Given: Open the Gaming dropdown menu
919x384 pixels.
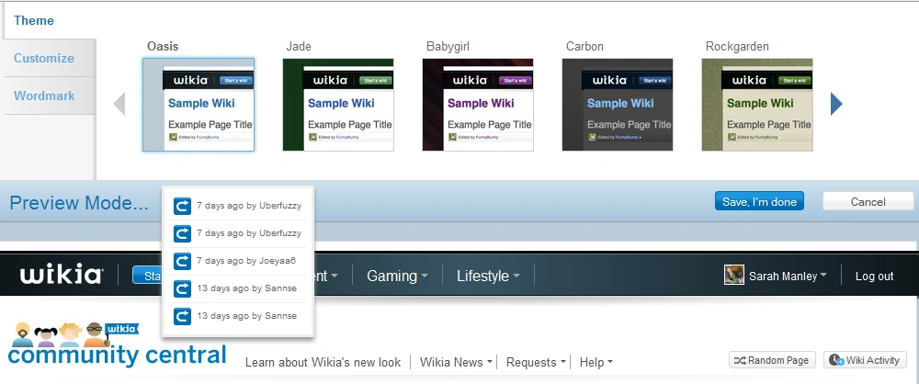Looking at the screenshot, I should pyautogui.click(x=397, y=276).
